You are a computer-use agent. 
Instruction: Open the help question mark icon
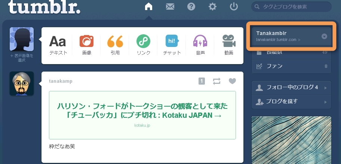[x=191, y=7]
